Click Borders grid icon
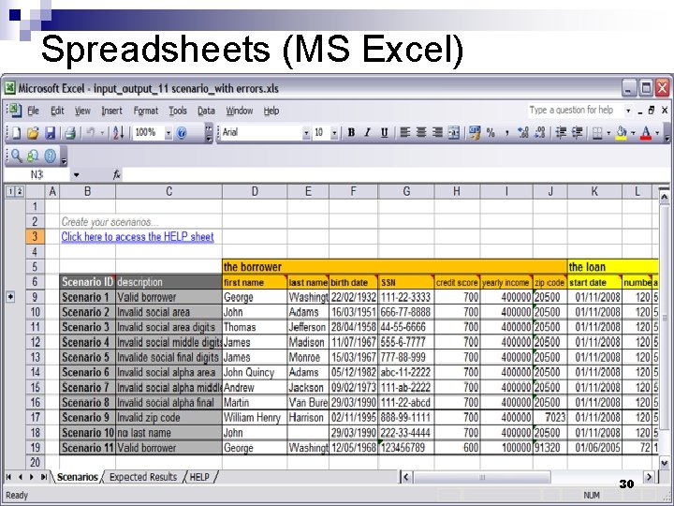Viewport: 674px width, 506px height. tap(597, 133)
